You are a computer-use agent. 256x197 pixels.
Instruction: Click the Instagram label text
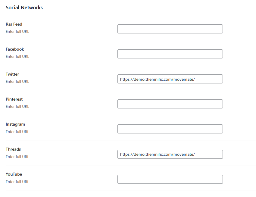15,124
